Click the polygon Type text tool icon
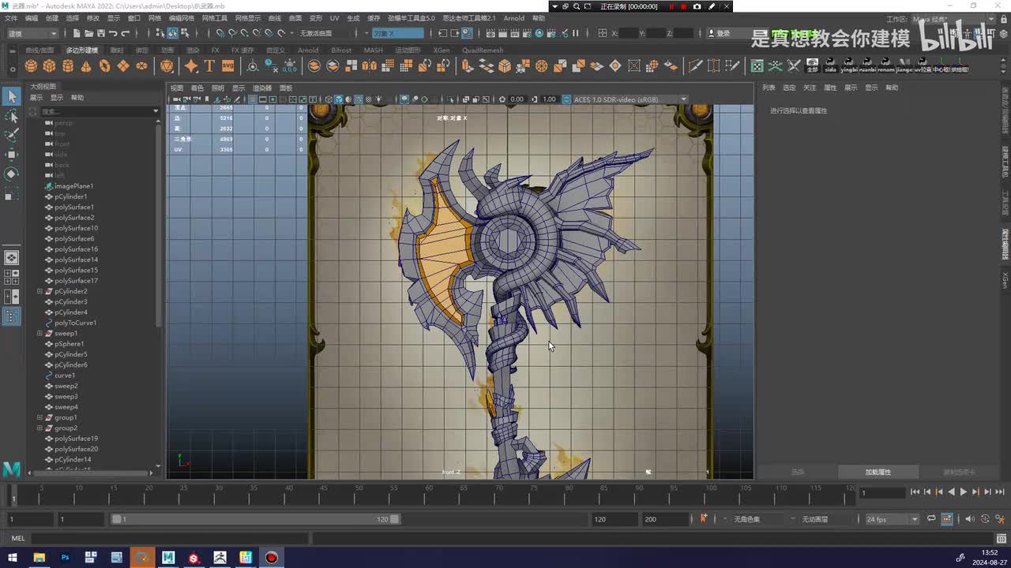Screen dimensions: 1011x568 209,66
